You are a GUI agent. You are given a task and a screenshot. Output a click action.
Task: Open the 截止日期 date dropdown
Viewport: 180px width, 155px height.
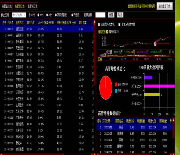tap(25, 15)
